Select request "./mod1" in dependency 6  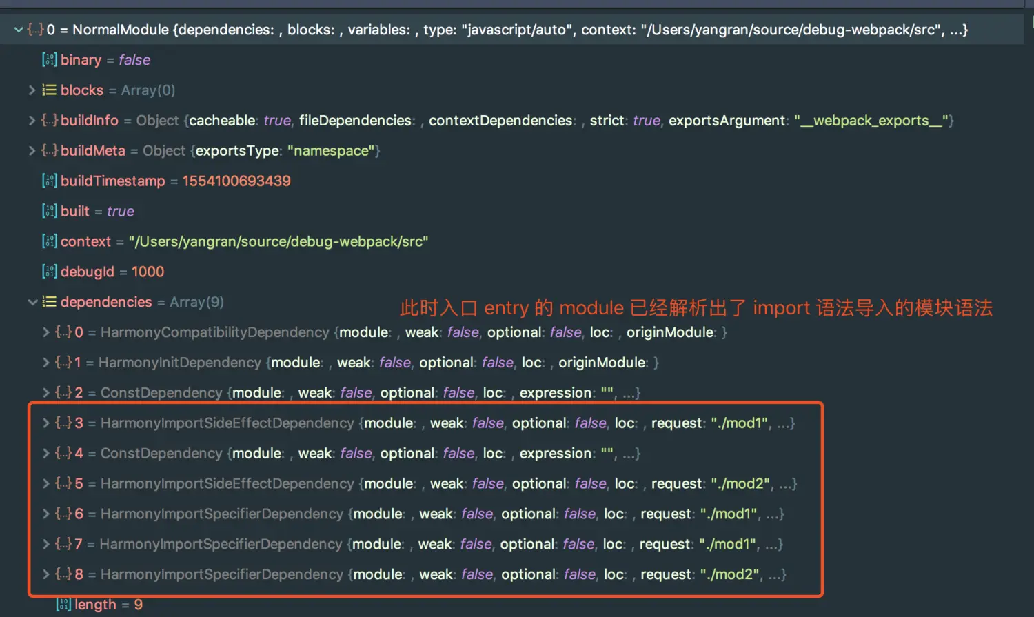[729, 514]
